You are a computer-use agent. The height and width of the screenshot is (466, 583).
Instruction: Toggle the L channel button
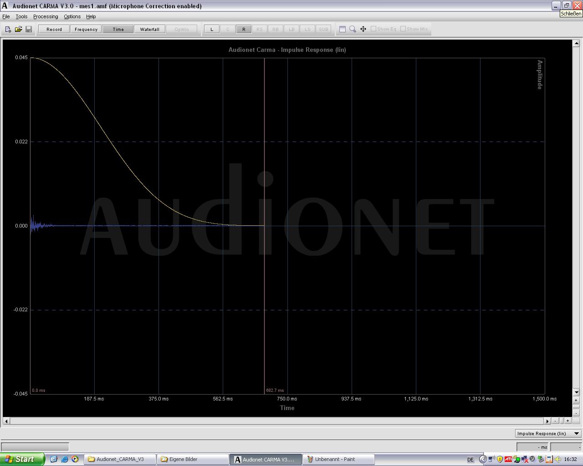click(212, 29)
